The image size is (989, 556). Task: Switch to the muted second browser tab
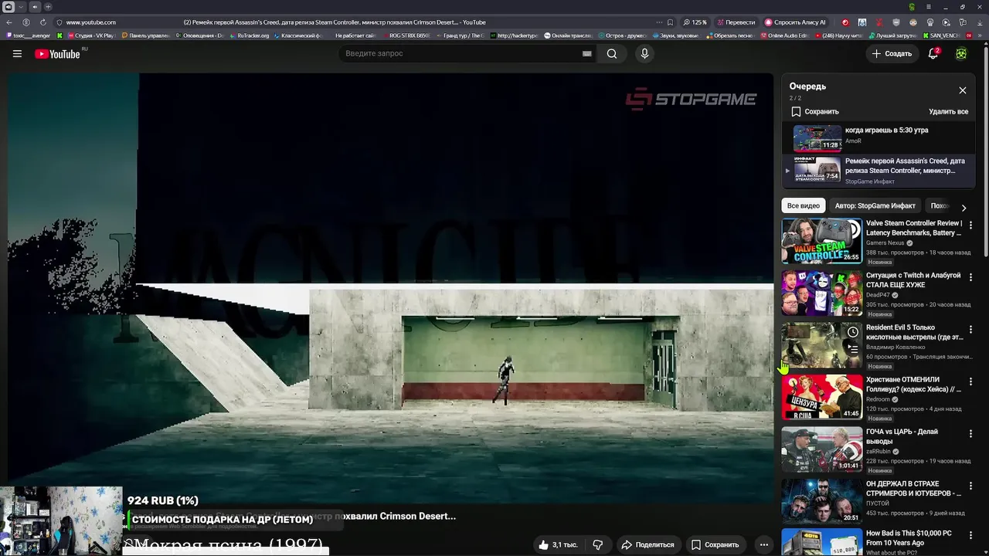(x=34, y=7)
